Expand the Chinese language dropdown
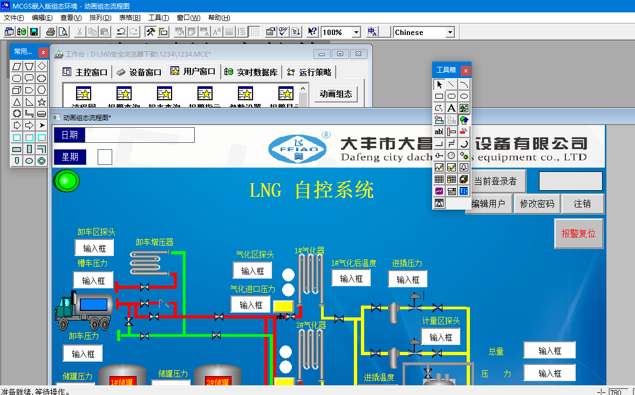Screen dimensions: 635x395 tap(450, 32)
